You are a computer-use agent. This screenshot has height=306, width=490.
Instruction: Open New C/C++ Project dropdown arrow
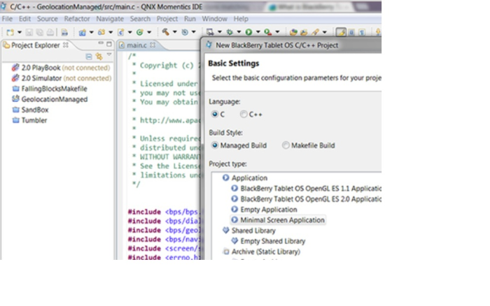91,32
